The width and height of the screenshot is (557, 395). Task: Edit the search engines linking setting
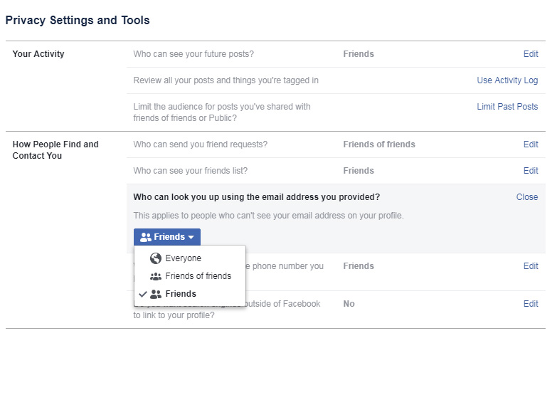click(531, 304)
